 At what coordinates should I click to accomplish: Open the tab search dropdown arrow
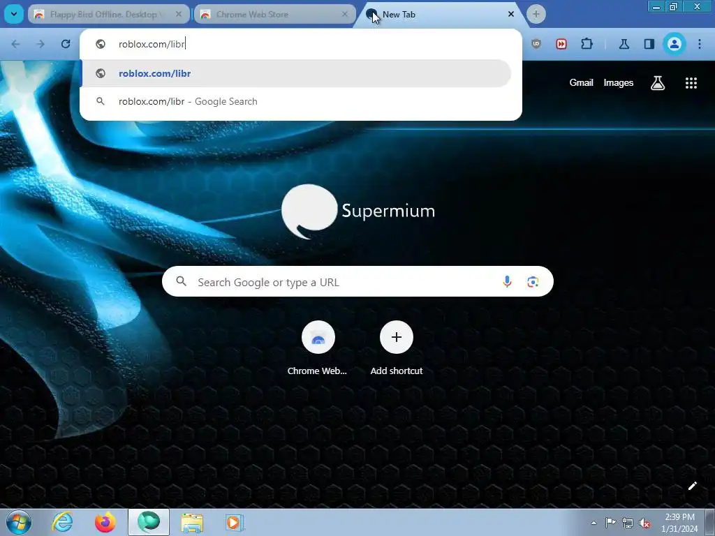[x=14, y=14]
